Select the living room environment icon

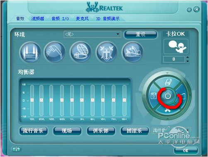pos(30,52)
